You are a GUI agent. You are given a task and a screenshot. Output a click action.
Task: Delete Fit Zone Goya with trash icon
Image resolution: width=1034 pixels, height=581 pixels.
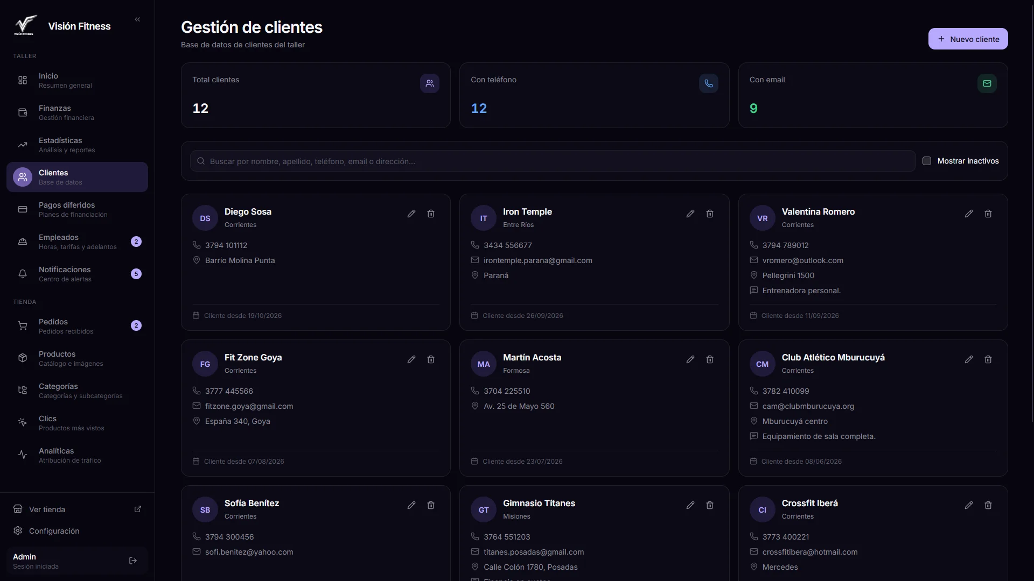431,359
